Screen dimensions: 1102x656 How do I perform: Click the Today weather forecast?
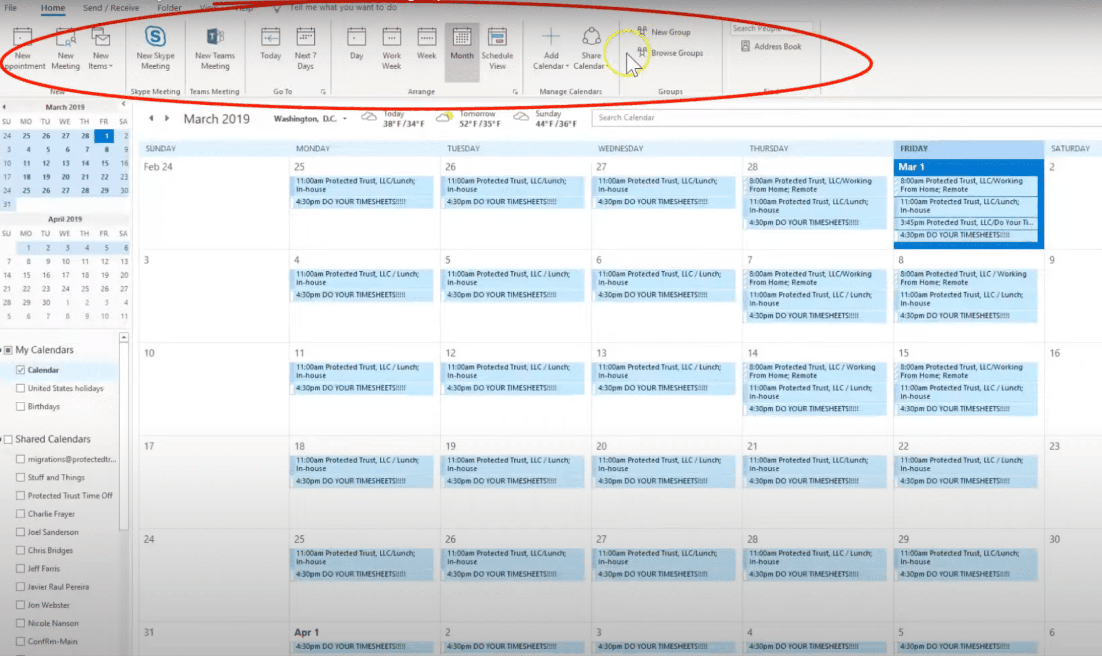pos(393,119)
